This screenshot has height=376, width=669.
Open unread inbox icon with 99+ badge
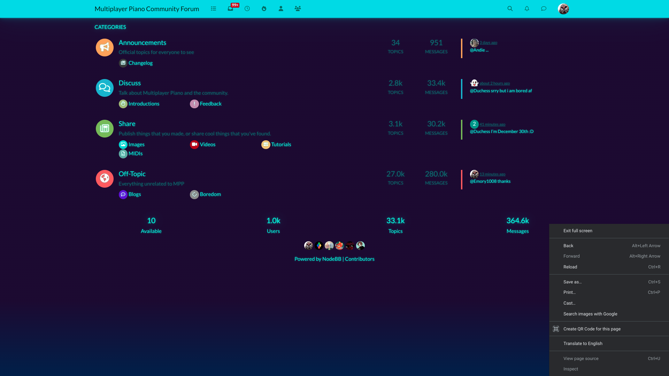click(230, 9)
